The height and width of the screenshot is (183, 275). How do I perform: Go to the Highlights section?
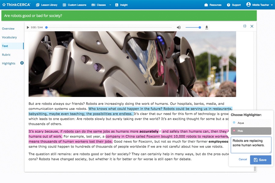[x=9, y=63]
